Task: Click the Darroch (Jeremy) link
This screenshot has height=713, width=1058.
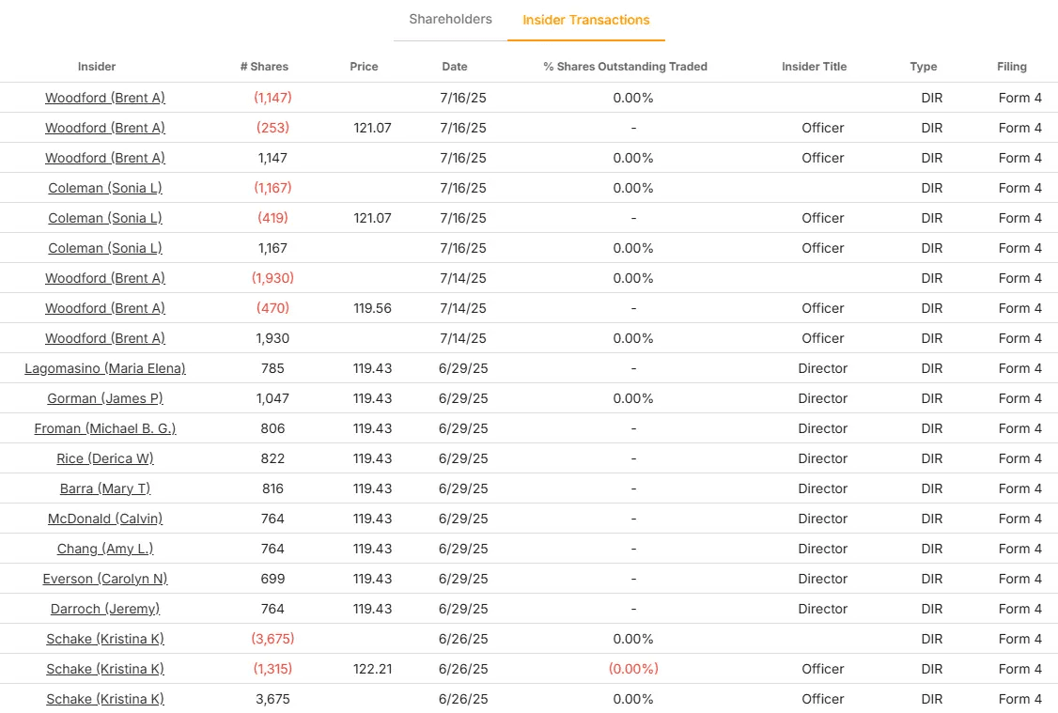Action: coord(105,609)
